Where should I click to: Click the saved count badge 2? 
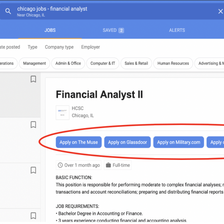coord(121,30)
